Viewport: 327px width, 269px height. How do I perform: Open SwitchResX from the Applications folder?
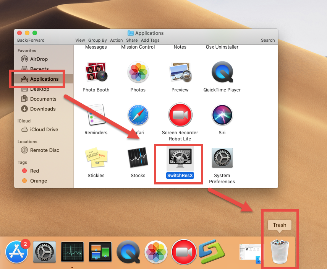pos(178,157)
